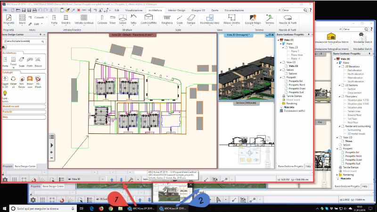Open the Proprietà tool in the ribbon

tap(8, 19)
